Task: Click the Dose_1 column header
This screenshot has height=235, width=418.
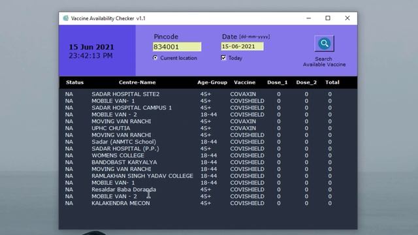Action: 278,82
